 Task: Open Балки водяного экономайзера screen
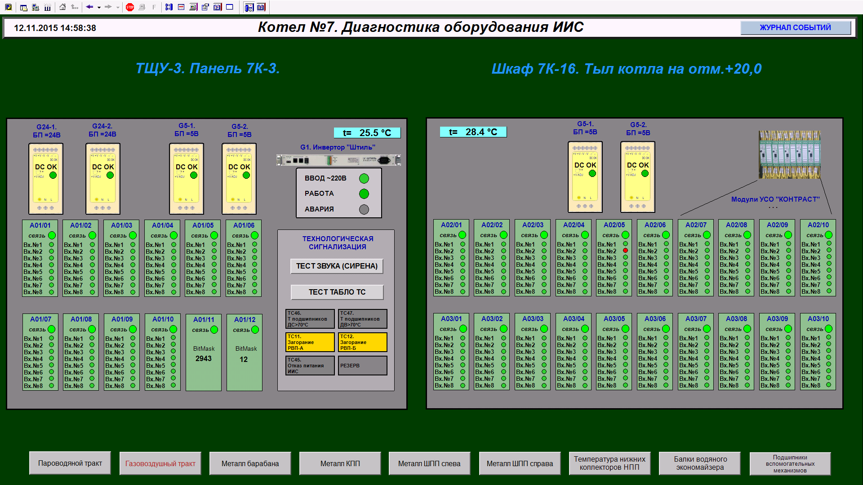(700, 463)
